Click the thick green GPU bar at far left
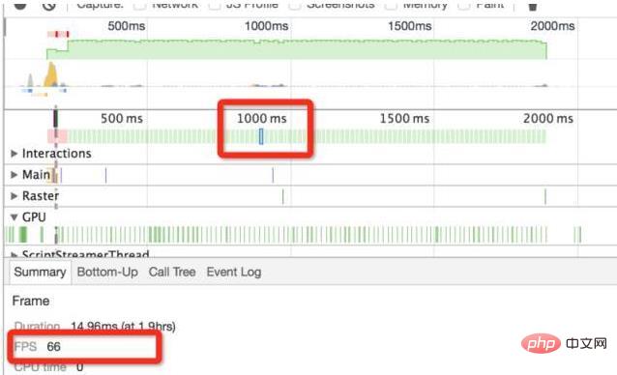617x375 pixels. pyautogui.click(x=23, y=235)
